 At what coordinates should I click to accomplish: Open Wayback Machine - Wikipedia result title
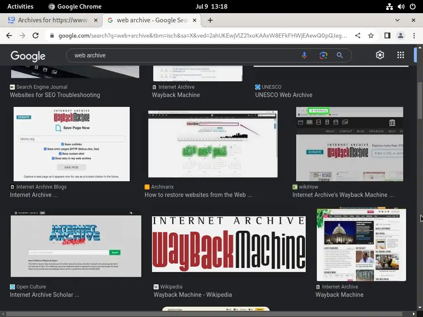[x=193, y=295]
